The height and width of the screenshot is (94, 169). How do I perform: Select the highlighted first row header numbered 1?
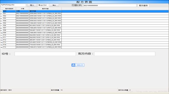[1, 11]
